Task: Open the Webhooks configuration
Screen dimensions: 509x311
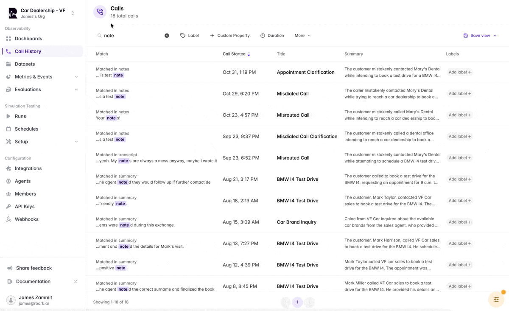Action: 27,219
